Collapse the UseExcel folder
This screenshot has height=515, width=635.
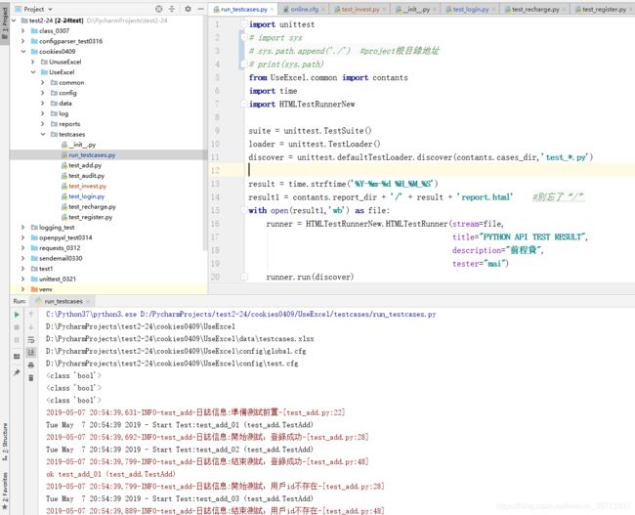(33, 72)
